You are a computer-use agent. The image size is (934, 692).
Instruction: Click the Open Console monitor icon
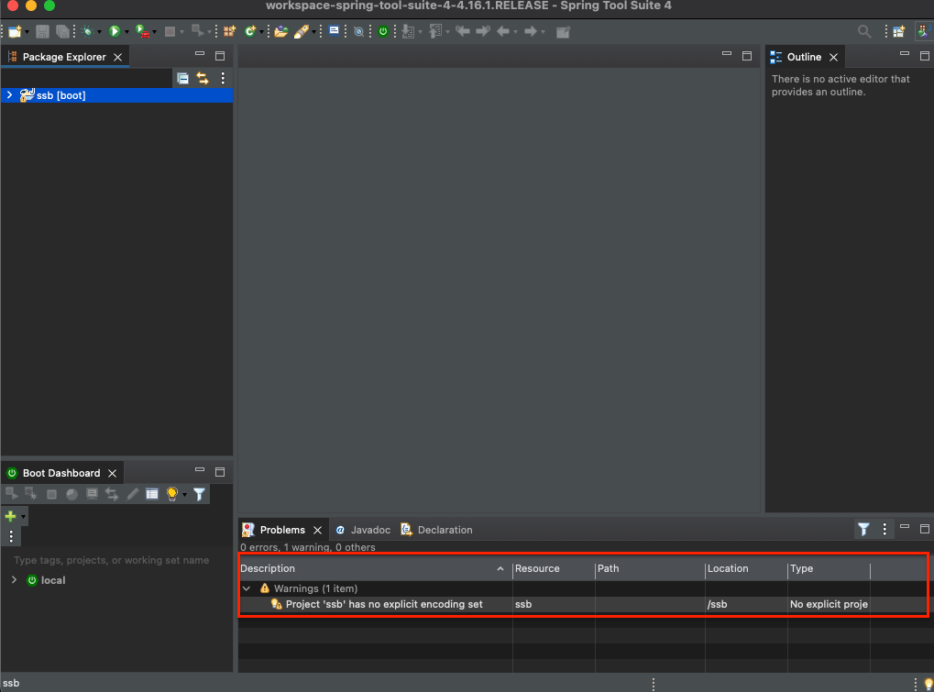[x=335, y=31]
